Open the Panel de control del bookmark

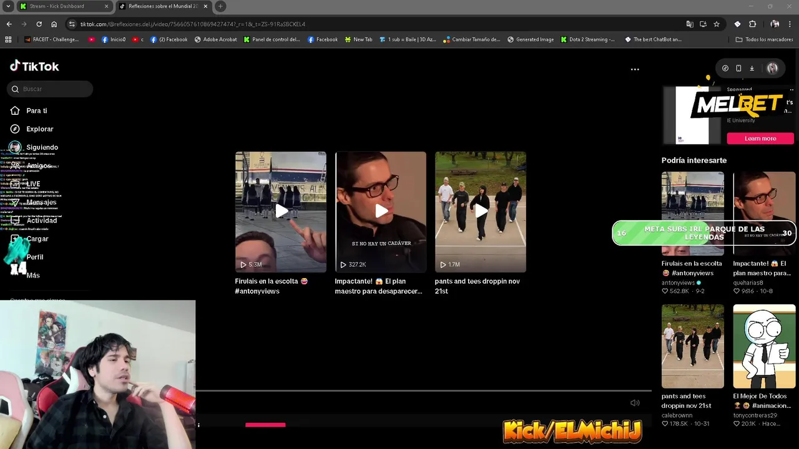pos(272,39)
